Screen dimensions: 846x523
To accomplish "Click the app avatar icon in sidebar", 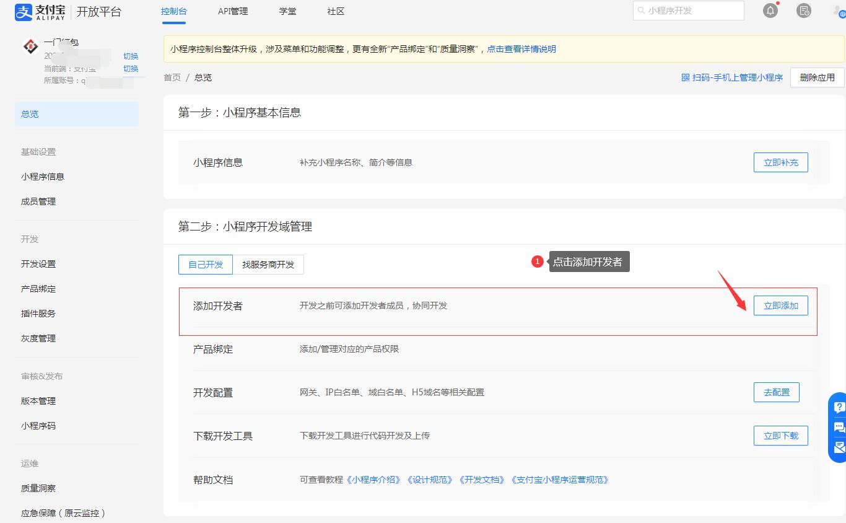I will (x=30, y=46).
